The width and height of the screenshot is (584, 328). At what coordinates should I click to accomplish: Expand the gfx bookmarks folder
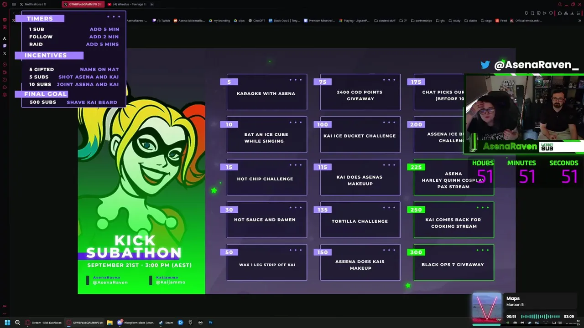tap(440, 20)
